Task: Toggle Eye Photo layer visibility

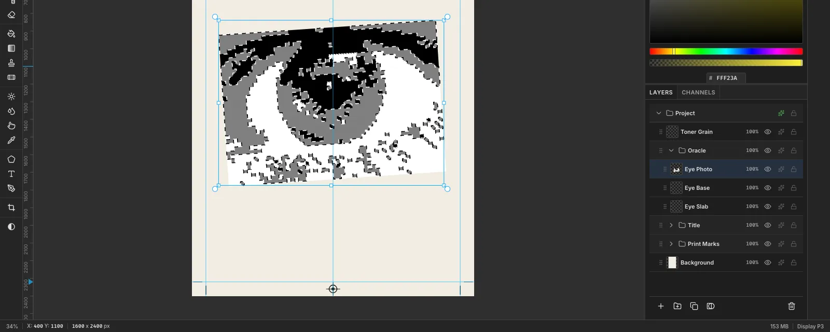Action: (x=768, y=169)
